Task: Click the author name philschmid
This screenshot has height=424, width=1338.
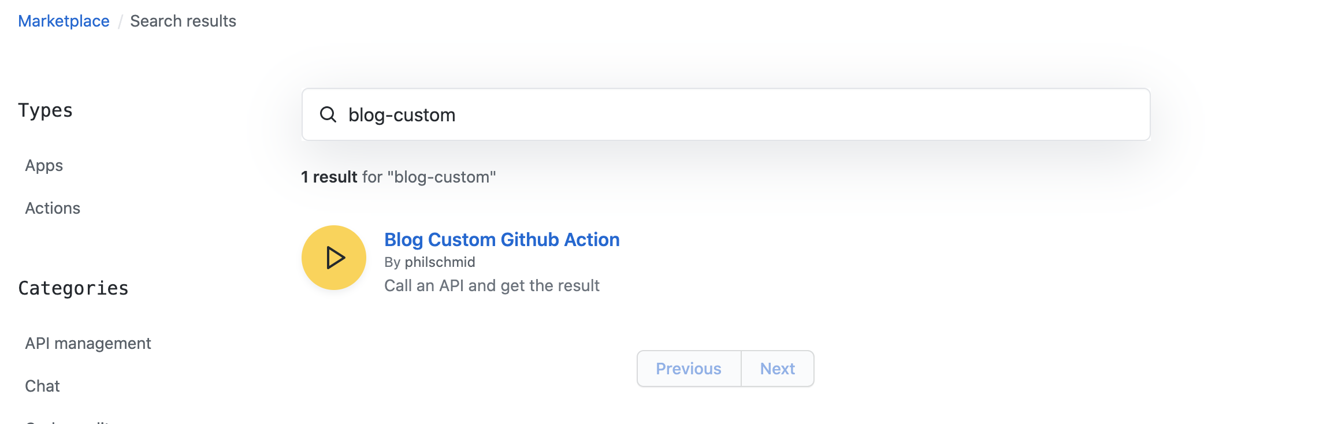Action: point(440,262)
